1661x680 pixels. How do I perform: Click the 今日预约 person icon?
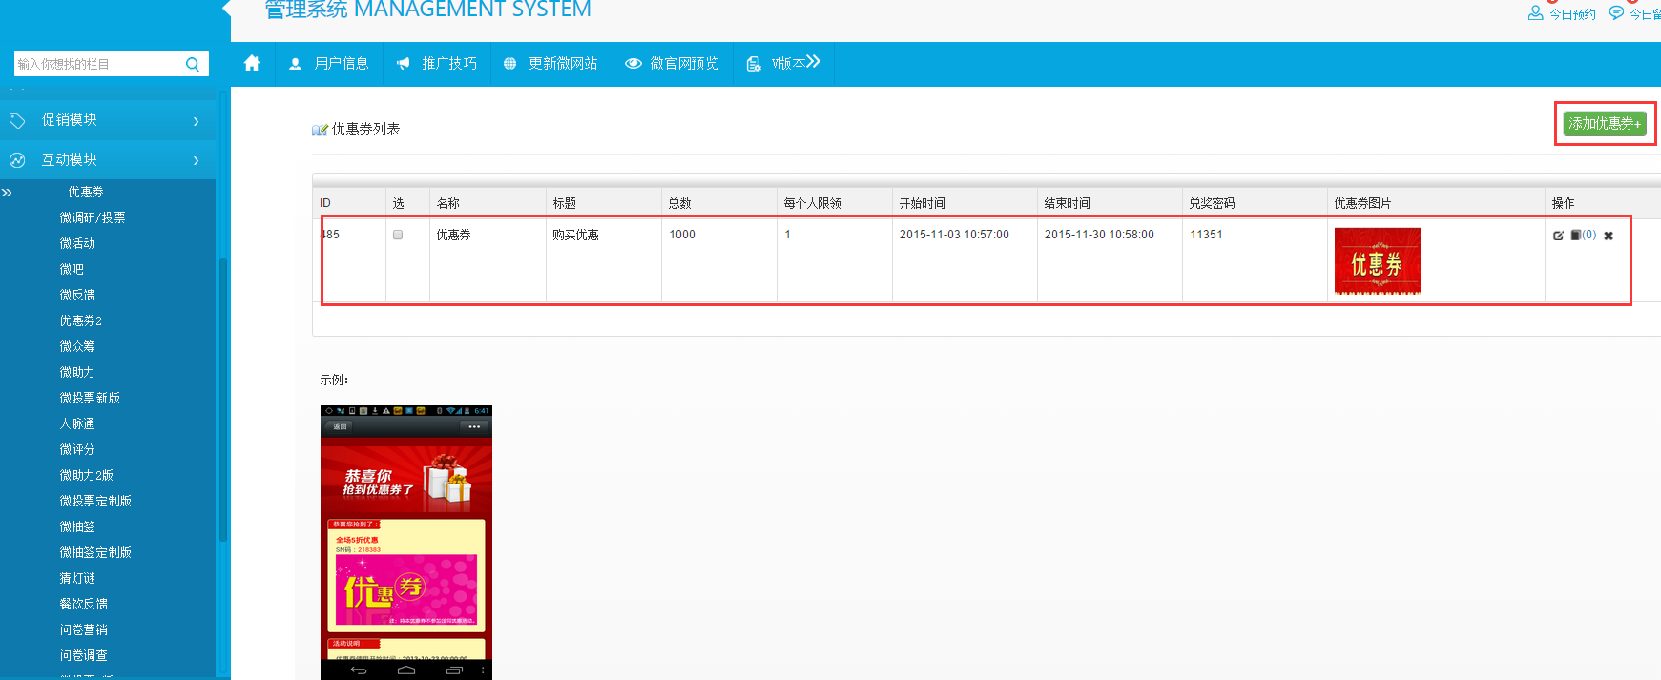click(x=1535, y=13)
